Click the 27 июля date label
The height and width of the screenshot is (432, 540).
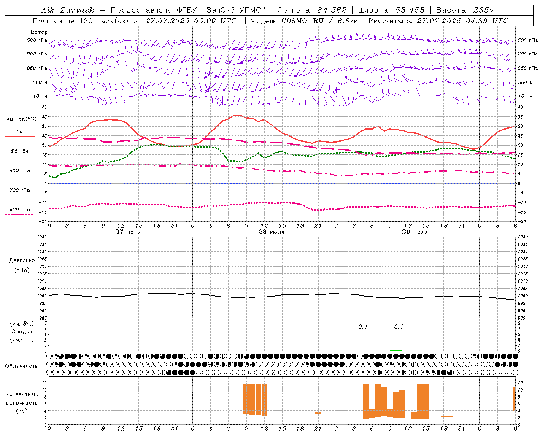[x=128, y=232]
